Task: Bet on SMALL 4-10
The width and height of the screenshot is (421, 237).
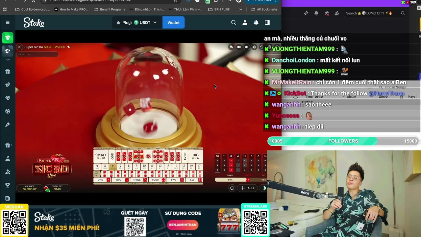Action: [101, 156]
